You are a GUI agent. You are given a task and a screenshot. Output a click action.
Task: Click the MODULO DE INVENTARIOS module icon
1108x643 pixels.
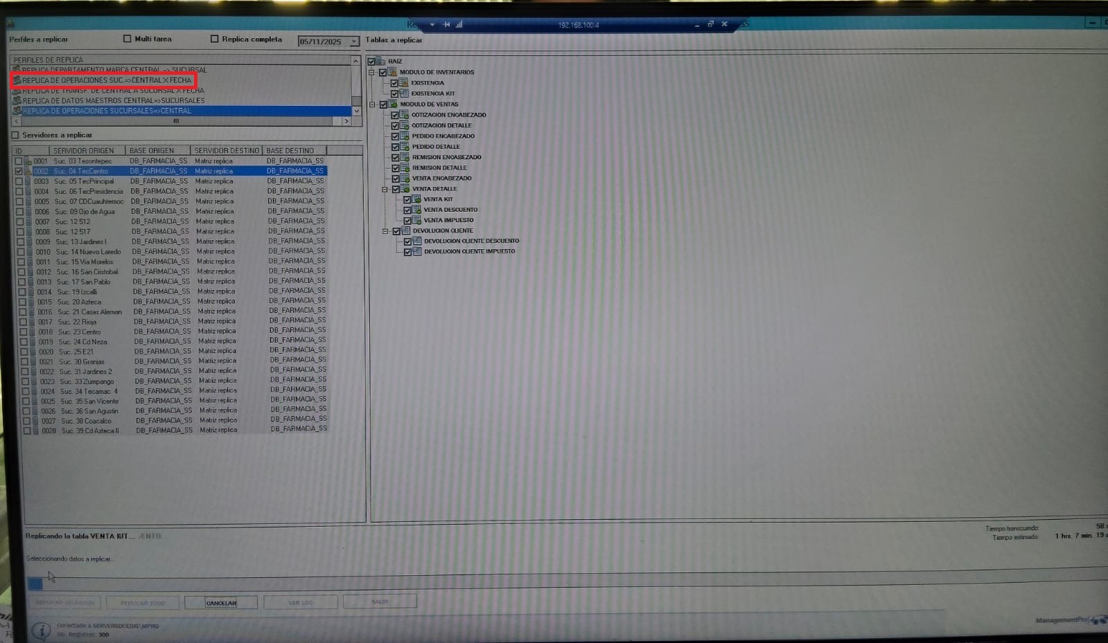click(392, 72)
